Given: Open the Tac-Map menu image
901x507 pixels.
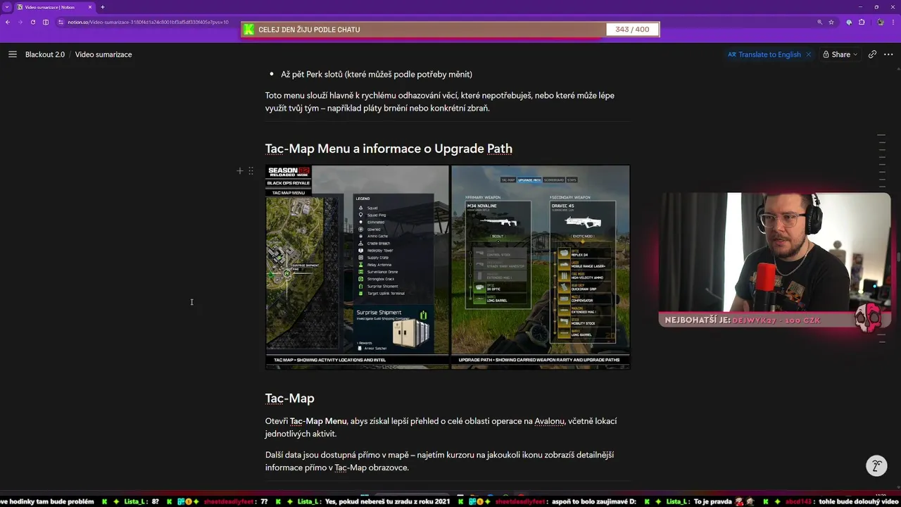Looking at the screenshot, I should 357,267.
